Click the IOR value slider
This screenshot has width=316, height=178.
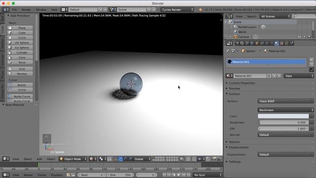pos(283,129)
